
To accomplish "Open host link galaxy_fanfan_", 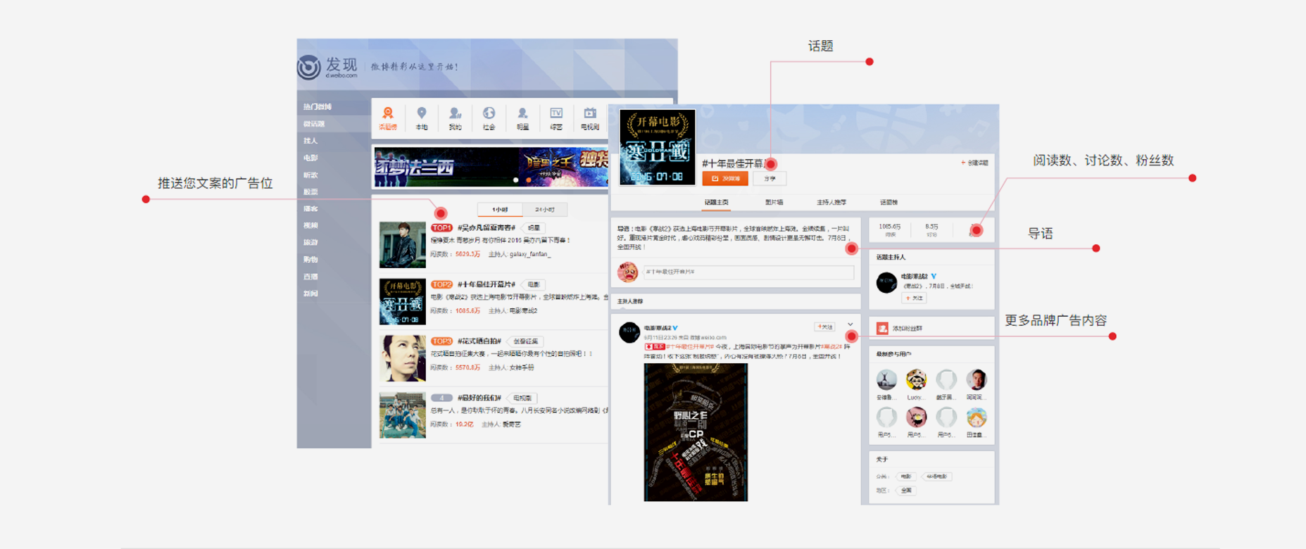I will coord(530,254).
